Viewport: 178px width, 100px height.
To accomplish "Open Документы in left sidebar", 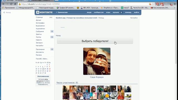I will [40, 52].
